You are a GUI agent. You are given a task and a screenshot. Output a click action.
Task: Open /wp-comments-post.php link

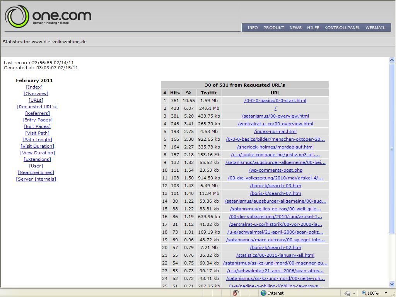275,170
